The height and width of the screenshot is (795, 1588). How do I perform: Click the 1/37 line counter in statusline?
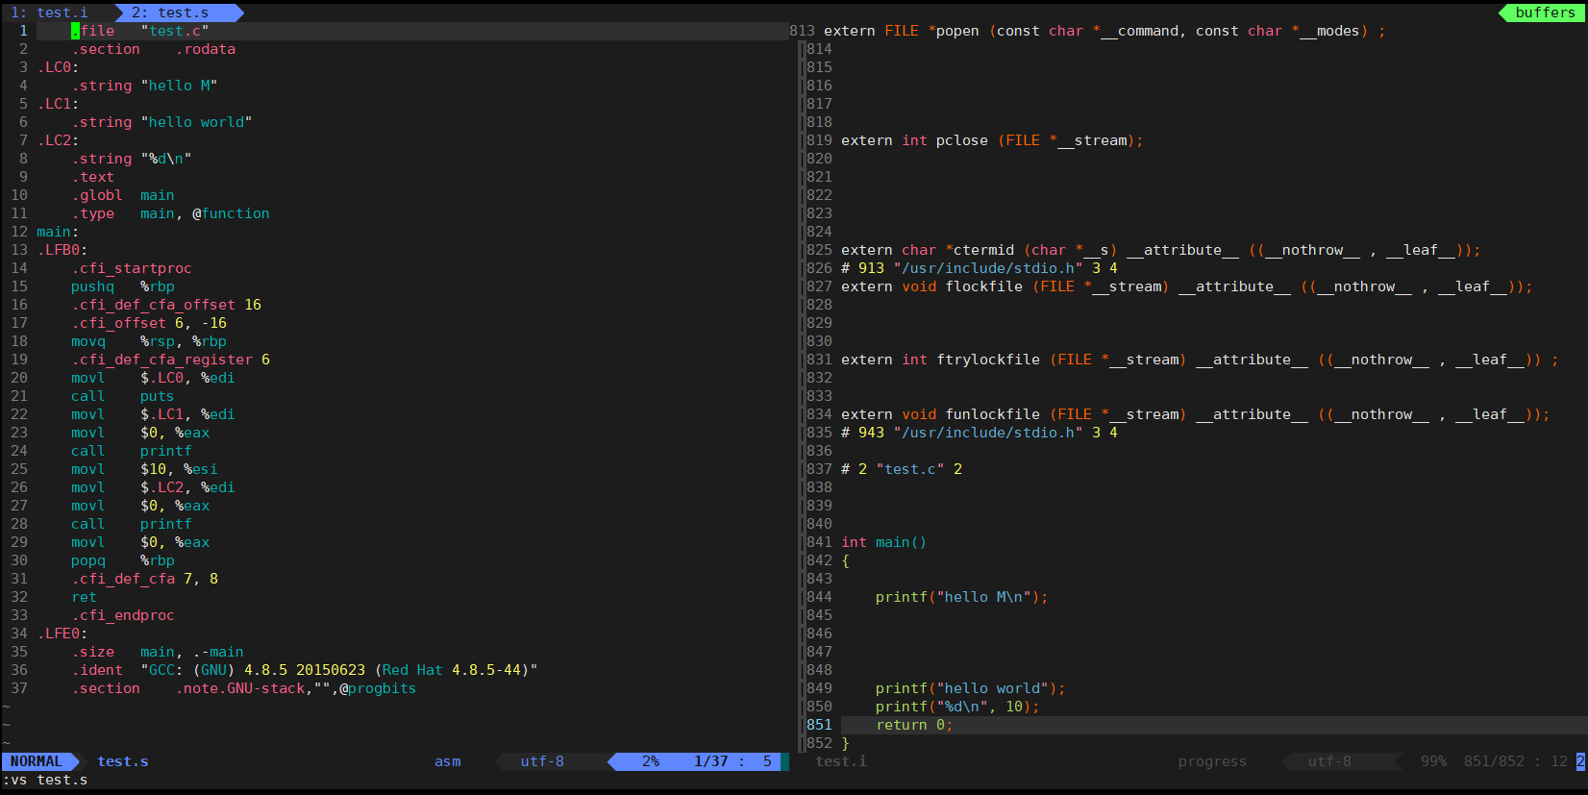[x=710, y=761]
